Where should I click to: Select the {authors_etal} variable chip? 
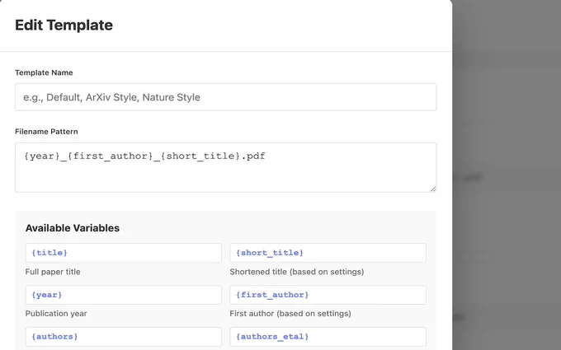(x=328, y=337)
